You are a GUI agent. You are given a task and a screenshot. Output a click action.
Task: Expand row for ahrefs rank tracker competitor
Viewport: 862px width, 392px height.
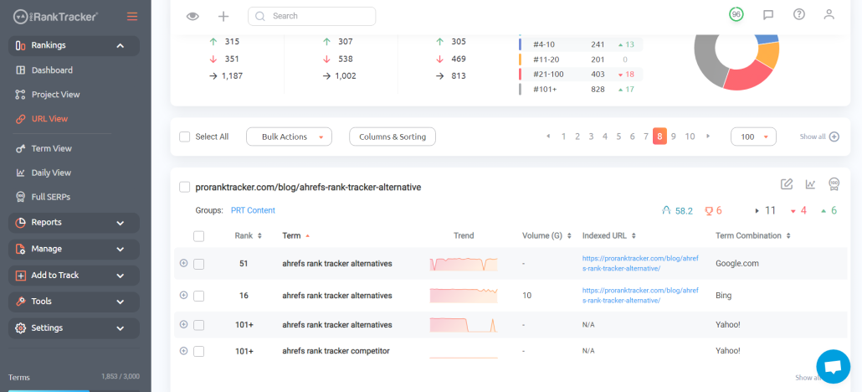pyautogui.click(x=183, y=350)
